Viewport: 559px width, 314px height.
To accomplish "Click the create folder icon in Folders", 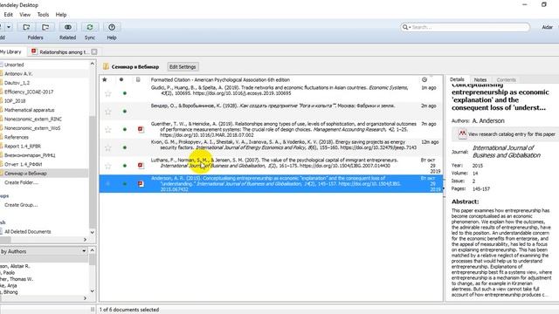I will [26, 27].
